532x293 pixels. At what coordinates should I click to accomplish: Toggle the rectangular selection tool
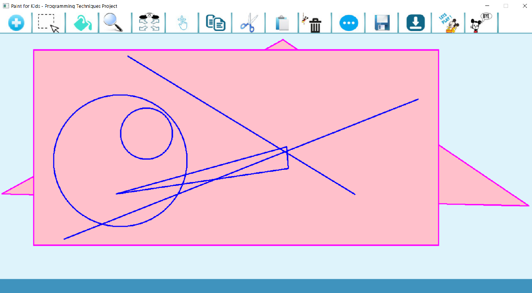(47, 23)
